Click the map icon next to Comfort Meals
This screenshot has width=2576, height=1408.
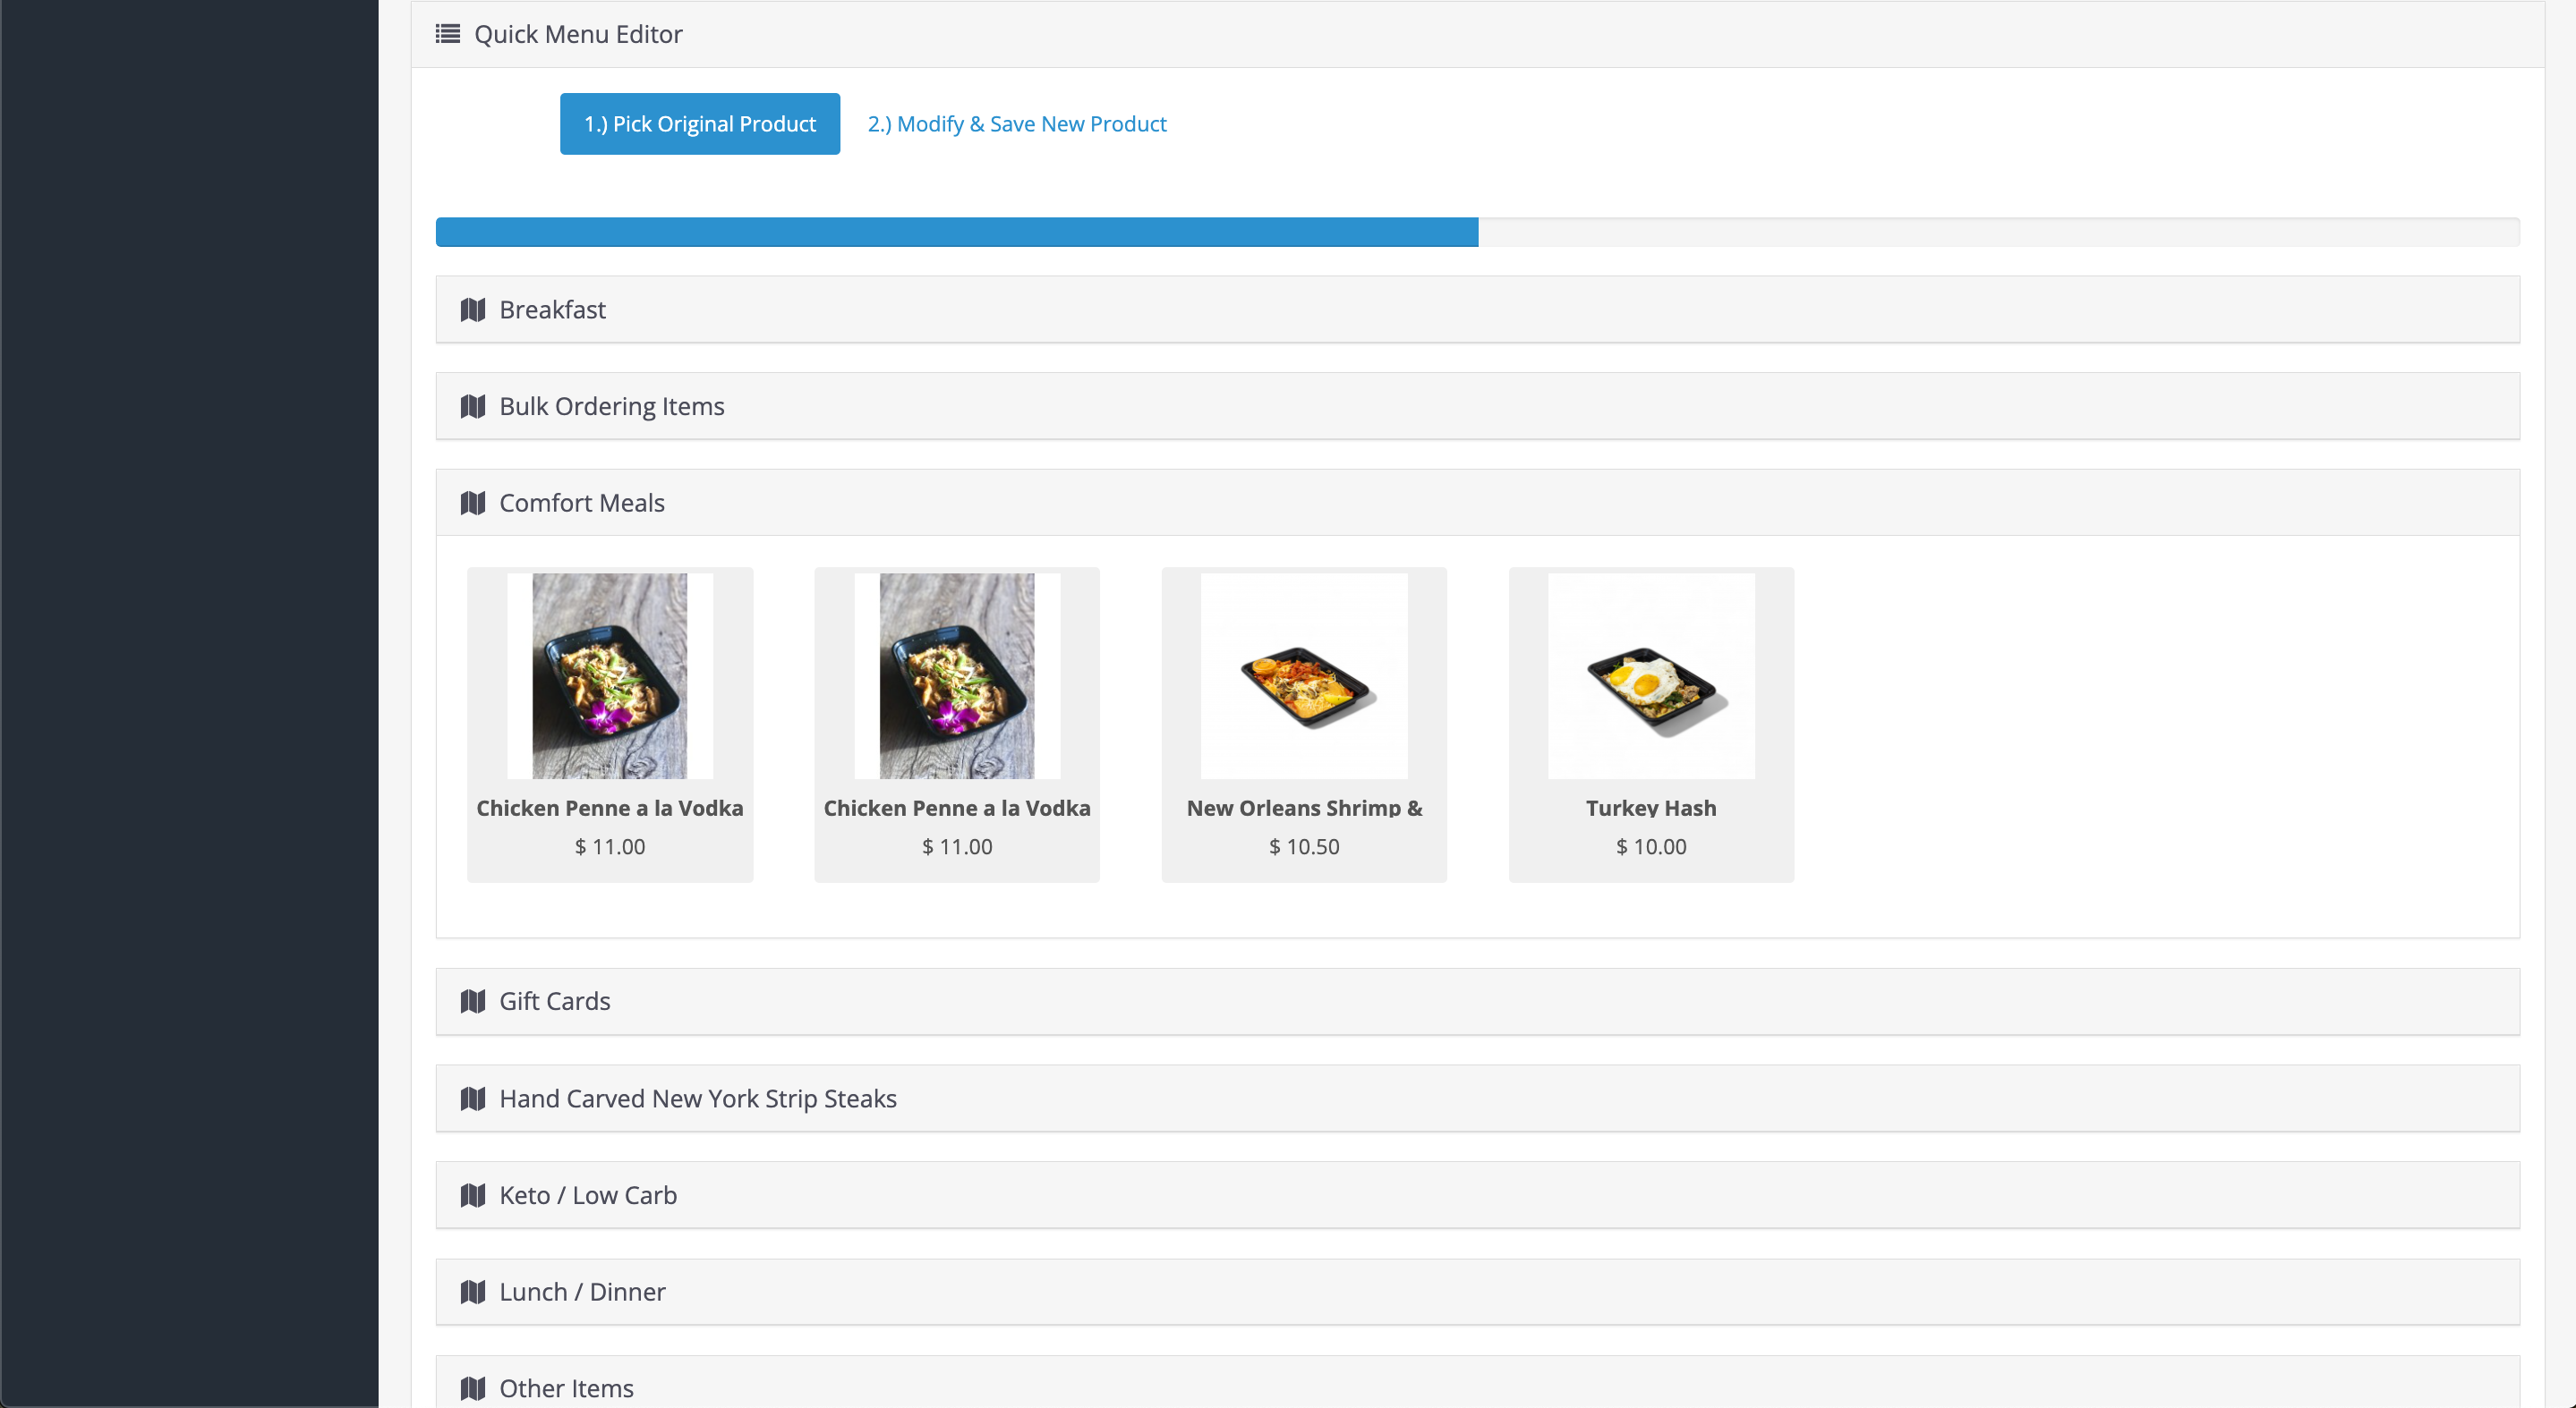[x=473, y=503]
